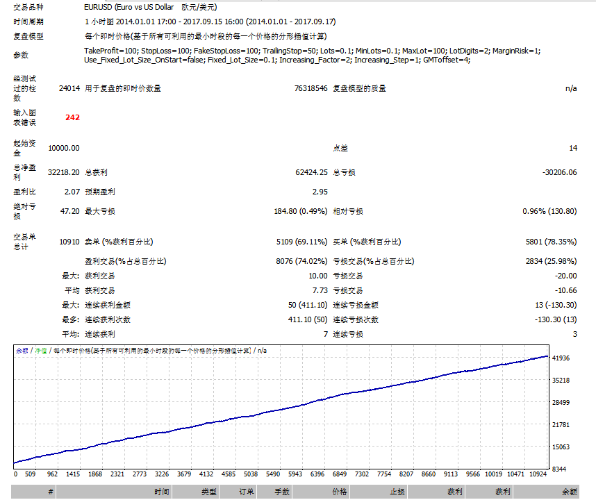
Task: Click the 手数 column header
Action: click(282, 492)
